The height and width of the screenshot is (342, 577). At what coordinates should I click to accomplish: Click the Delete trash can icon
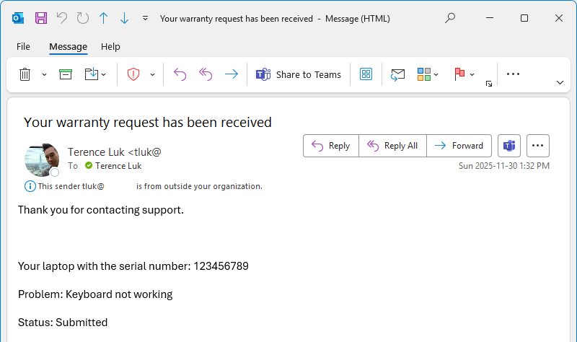click(x=25, y=74)
